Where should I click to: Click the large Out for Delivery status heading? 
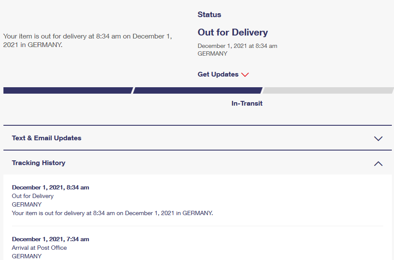[x=233, y=32]
